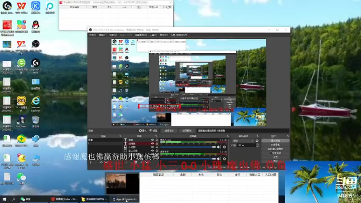Open Age of Empires taskbar item
The height and width of the screenshot is (203, 361).
(125, 199)
